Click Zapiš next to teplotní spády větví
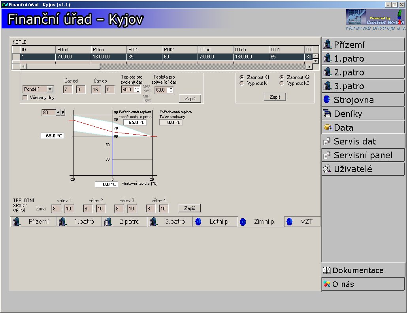The width and height of the screenshot is (407, 313). click(190, 208)
